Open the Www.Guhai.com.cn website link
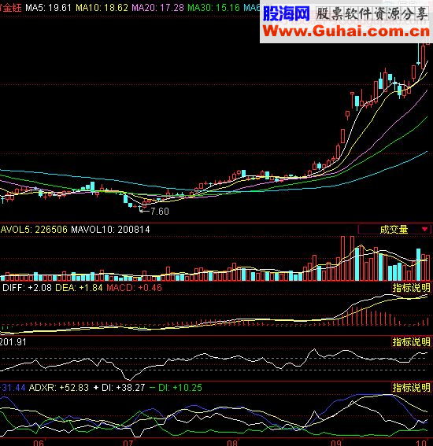 tap(346, 31)
